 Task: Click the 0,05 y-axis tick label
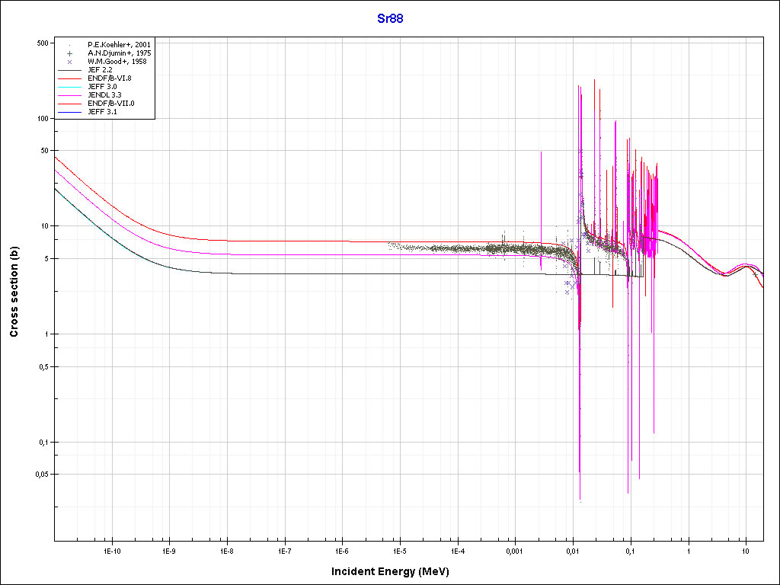41,475
